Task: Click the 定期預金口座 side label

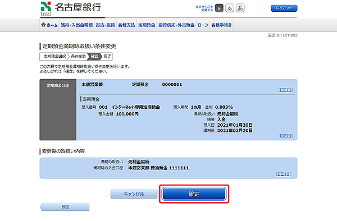Action: [x=58, y=85]
